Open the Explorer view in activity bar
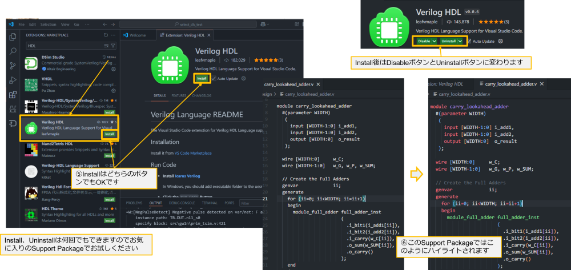Screen dimensions: 571x270 [x=13, y=37]
